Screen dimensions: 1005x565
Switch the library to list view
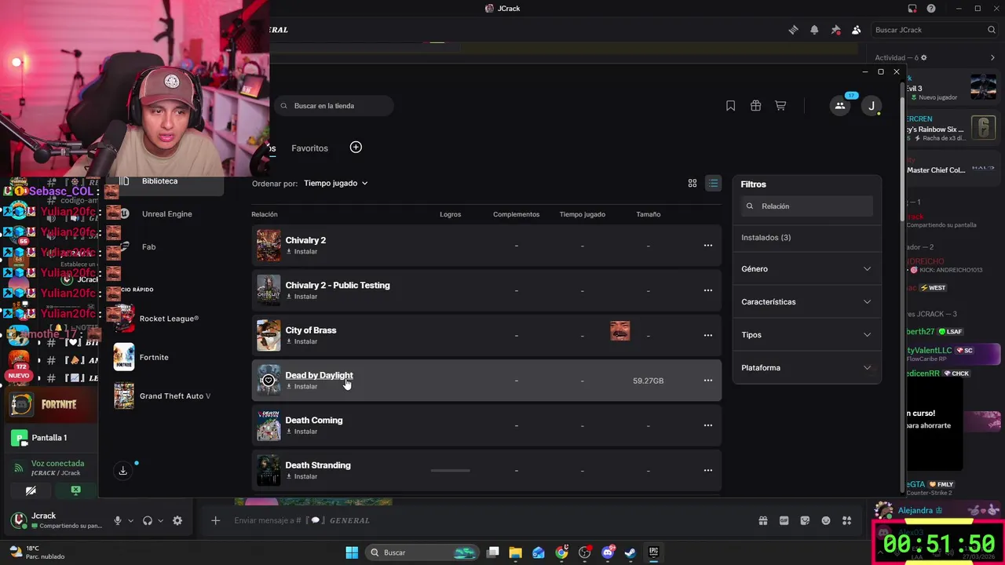(x=713, y=183)
